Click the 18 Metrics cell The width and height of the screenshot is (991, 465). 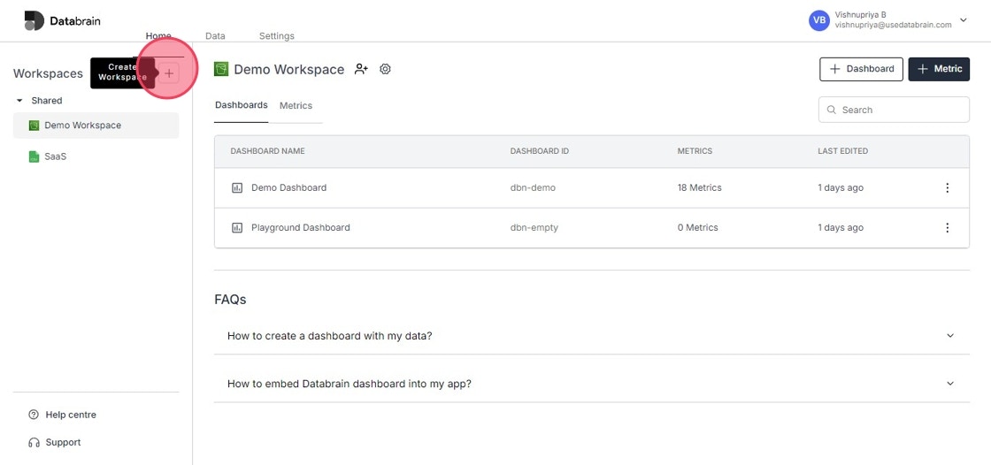pyautogui.click(x=700, y=187)
